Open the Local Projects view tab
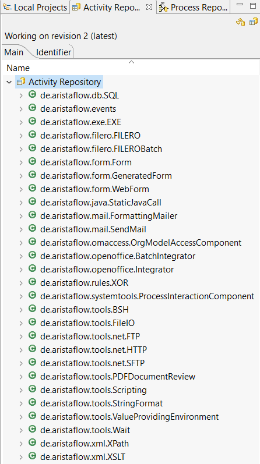 [35, 7]
